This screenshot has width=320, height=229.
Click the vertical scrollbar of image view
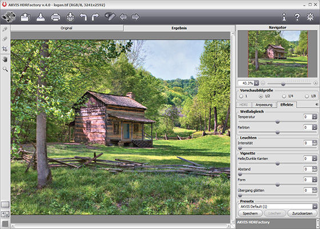click(x=233, y=127)
